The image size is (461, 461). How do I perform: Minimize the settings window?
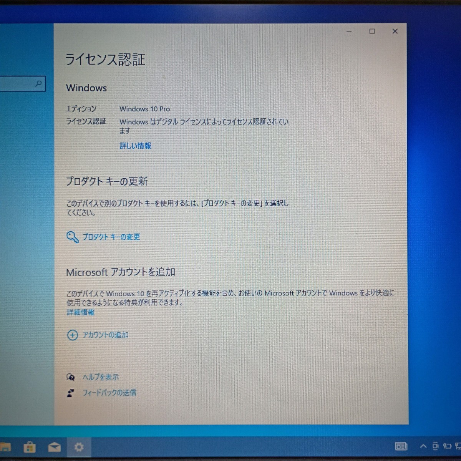(349, 32)
